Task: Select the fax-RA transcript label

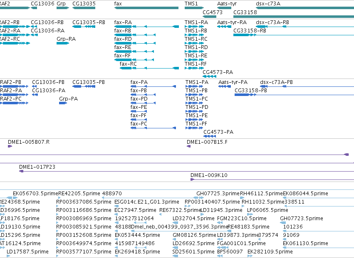Action: click(123, 22)
